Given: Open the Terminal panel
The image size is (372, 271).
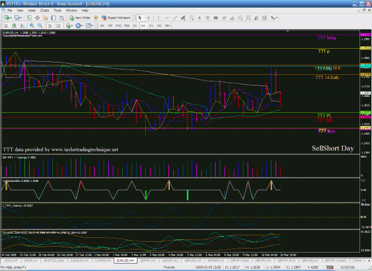Looking at the screenshot, I should pyautogui.click(x=54, y=18).
